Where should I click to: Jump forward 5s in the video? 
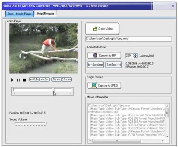pyautogui.click(x=56, y=79)
